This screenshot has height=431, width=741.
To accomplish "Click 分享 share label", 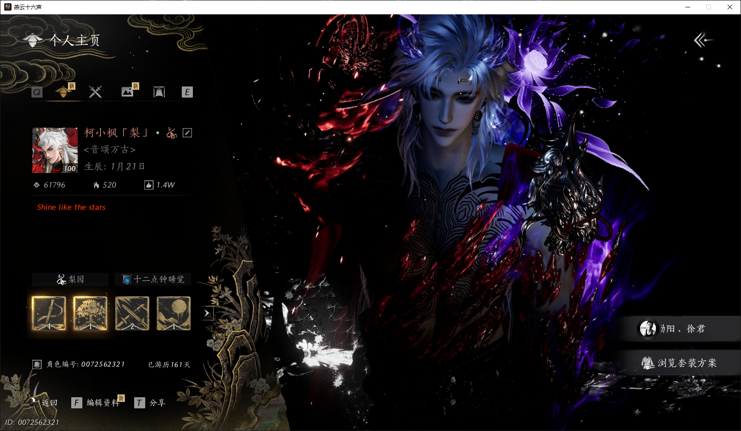I will point(157,403).
